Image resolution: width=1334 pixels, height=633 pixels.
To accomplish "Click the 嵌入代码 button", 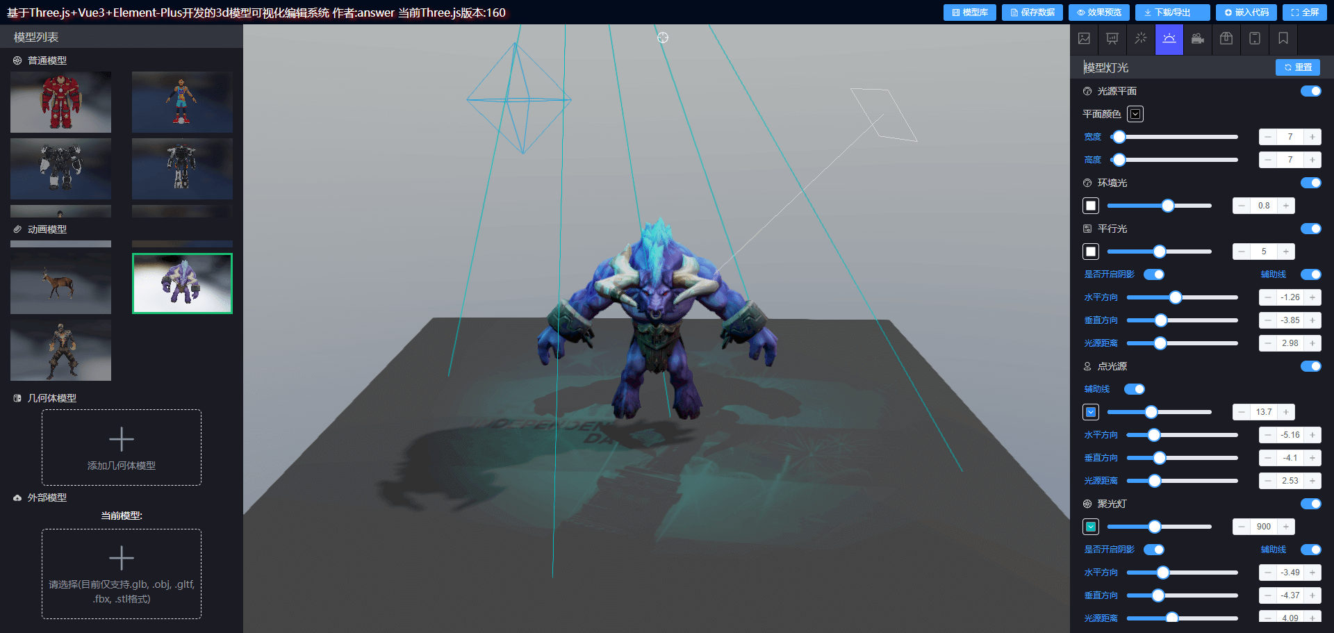I will pos(1246,13).
